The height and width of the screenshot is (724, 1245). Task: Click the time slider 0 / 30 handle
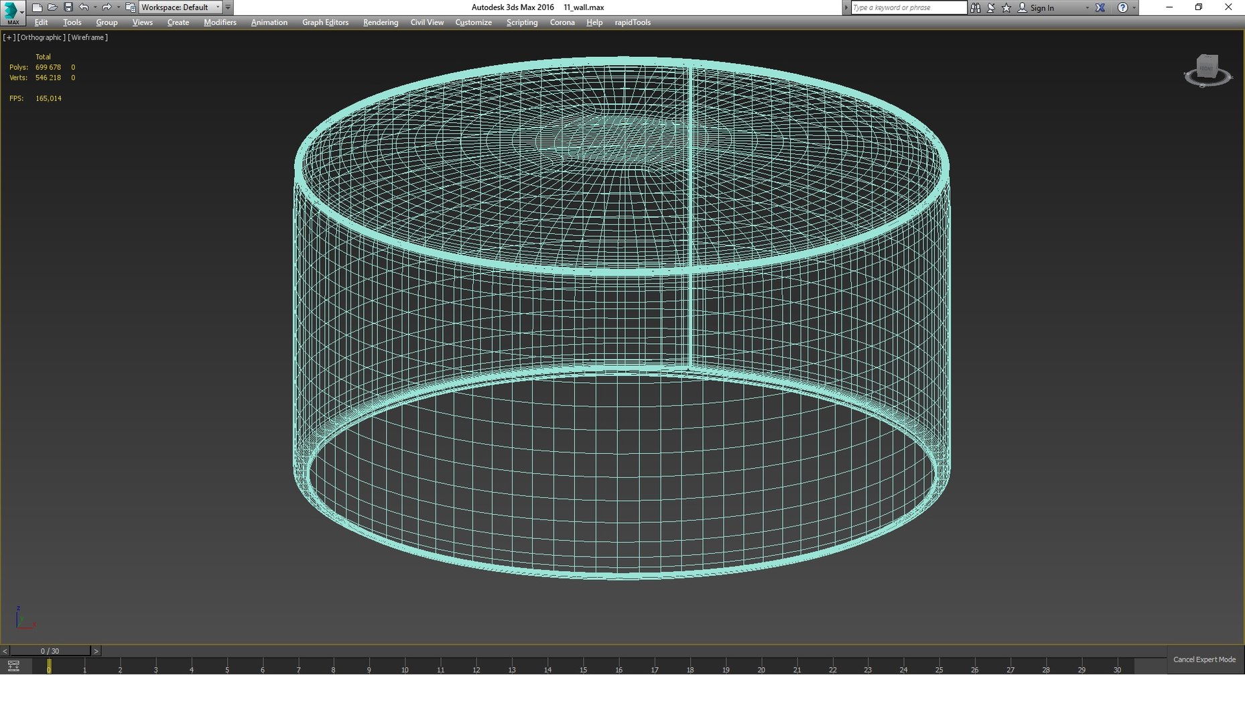[x=50, y=651]
